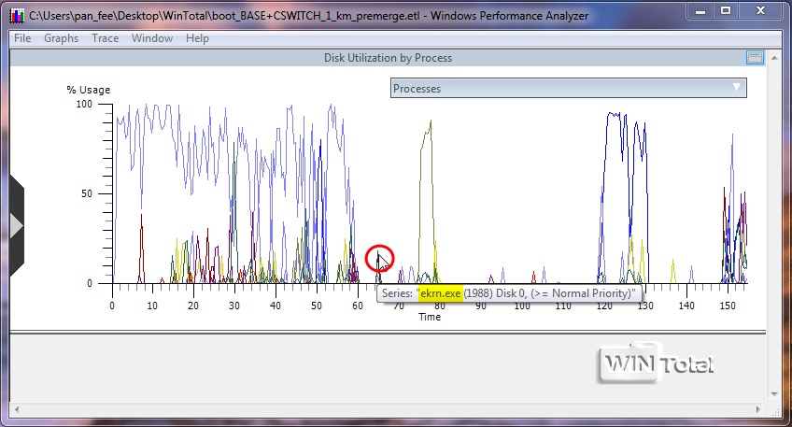Open the File menu
792x427 pixels.
pos(22,38)
